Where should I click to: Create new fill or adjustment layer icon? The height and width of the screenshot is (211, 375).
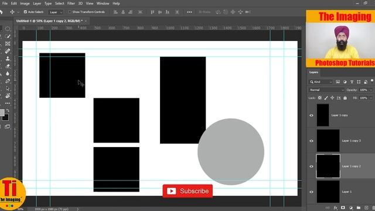(x=351, y=208)
